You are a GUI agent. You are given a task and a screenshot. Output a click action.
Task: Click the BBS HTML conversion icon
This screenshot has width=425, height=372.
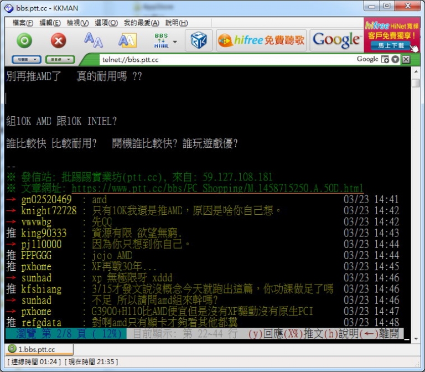click(x=161, y=40)
